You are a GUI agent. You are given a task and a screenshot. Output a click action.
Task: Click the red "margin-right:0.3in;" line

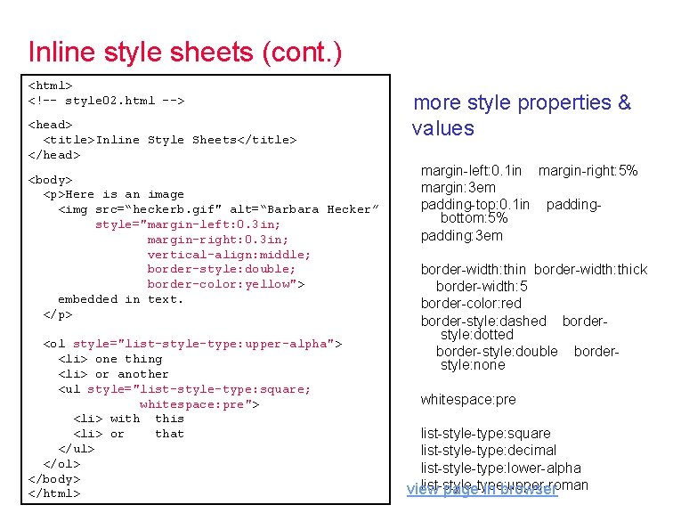click(x=217, y=240)
